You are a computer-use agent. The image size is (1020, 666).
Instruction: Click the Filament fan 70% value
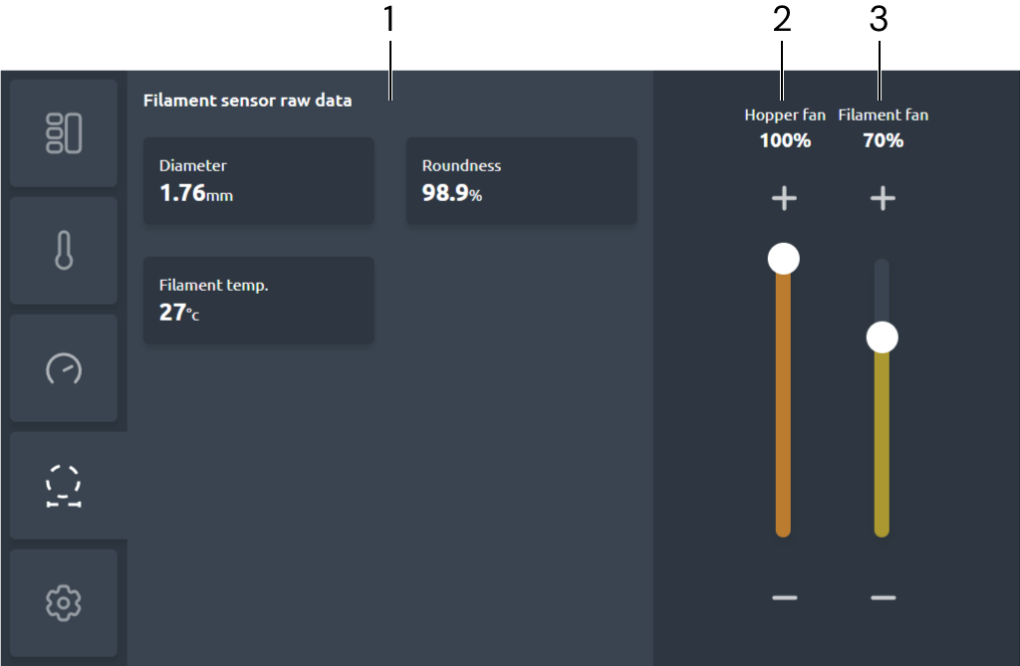pyautogui.click(x=883, y=140)
